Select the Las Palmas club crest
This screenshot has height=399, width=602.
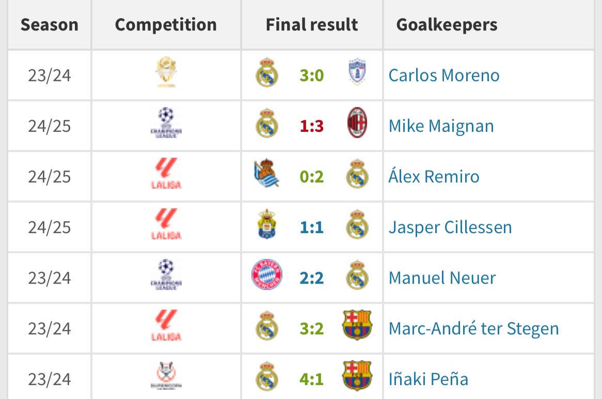[x=267, y=224]
